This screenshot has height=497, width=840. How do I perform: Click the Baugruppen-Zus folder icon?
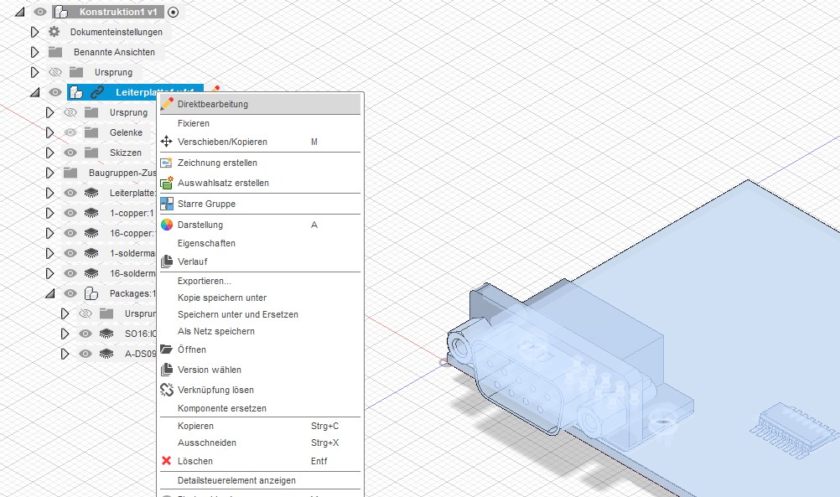coord(70,173)
